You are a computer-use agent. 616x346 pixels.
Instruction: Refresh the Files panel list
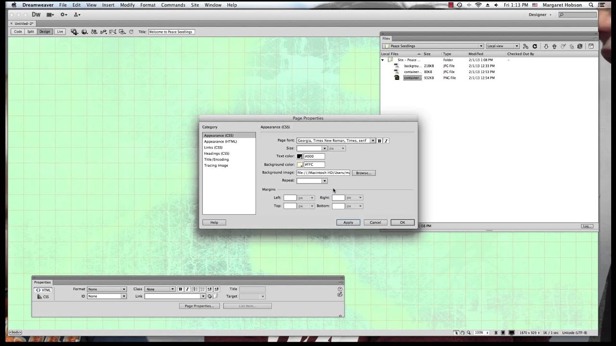coord(535,46)
